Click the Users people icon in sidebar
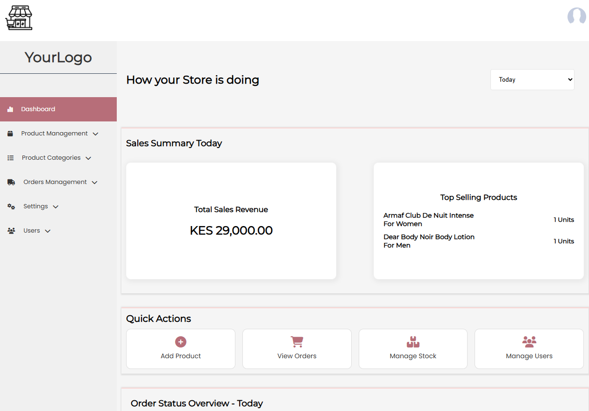Viewport: 589px width, 411px height. pos(11,230)
